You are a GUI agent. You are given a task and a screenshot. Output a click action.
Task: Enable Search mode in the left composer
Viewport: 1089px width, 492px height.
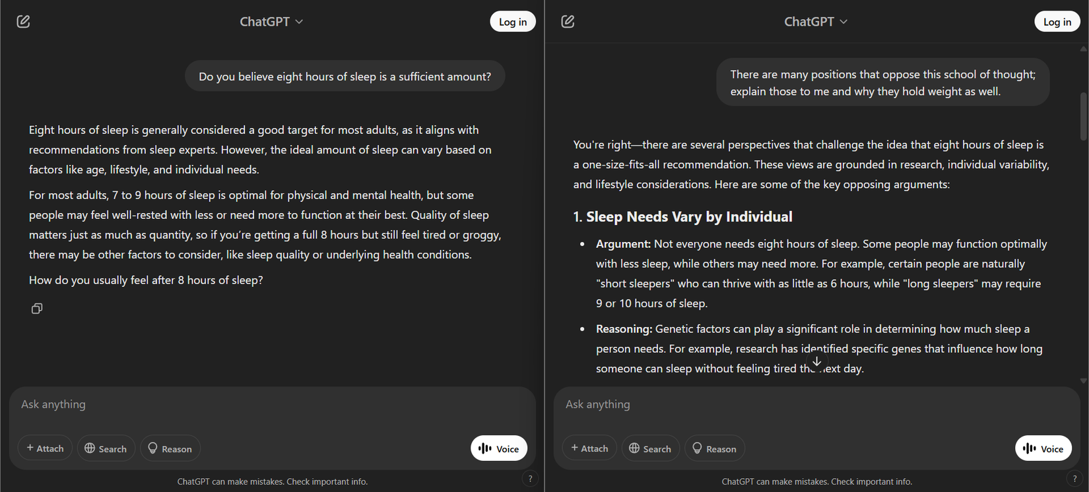coord(106,448)
